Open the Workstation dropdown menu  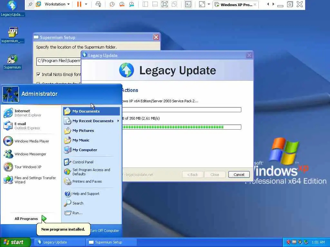pyautogui.click(x=57, y=4)
